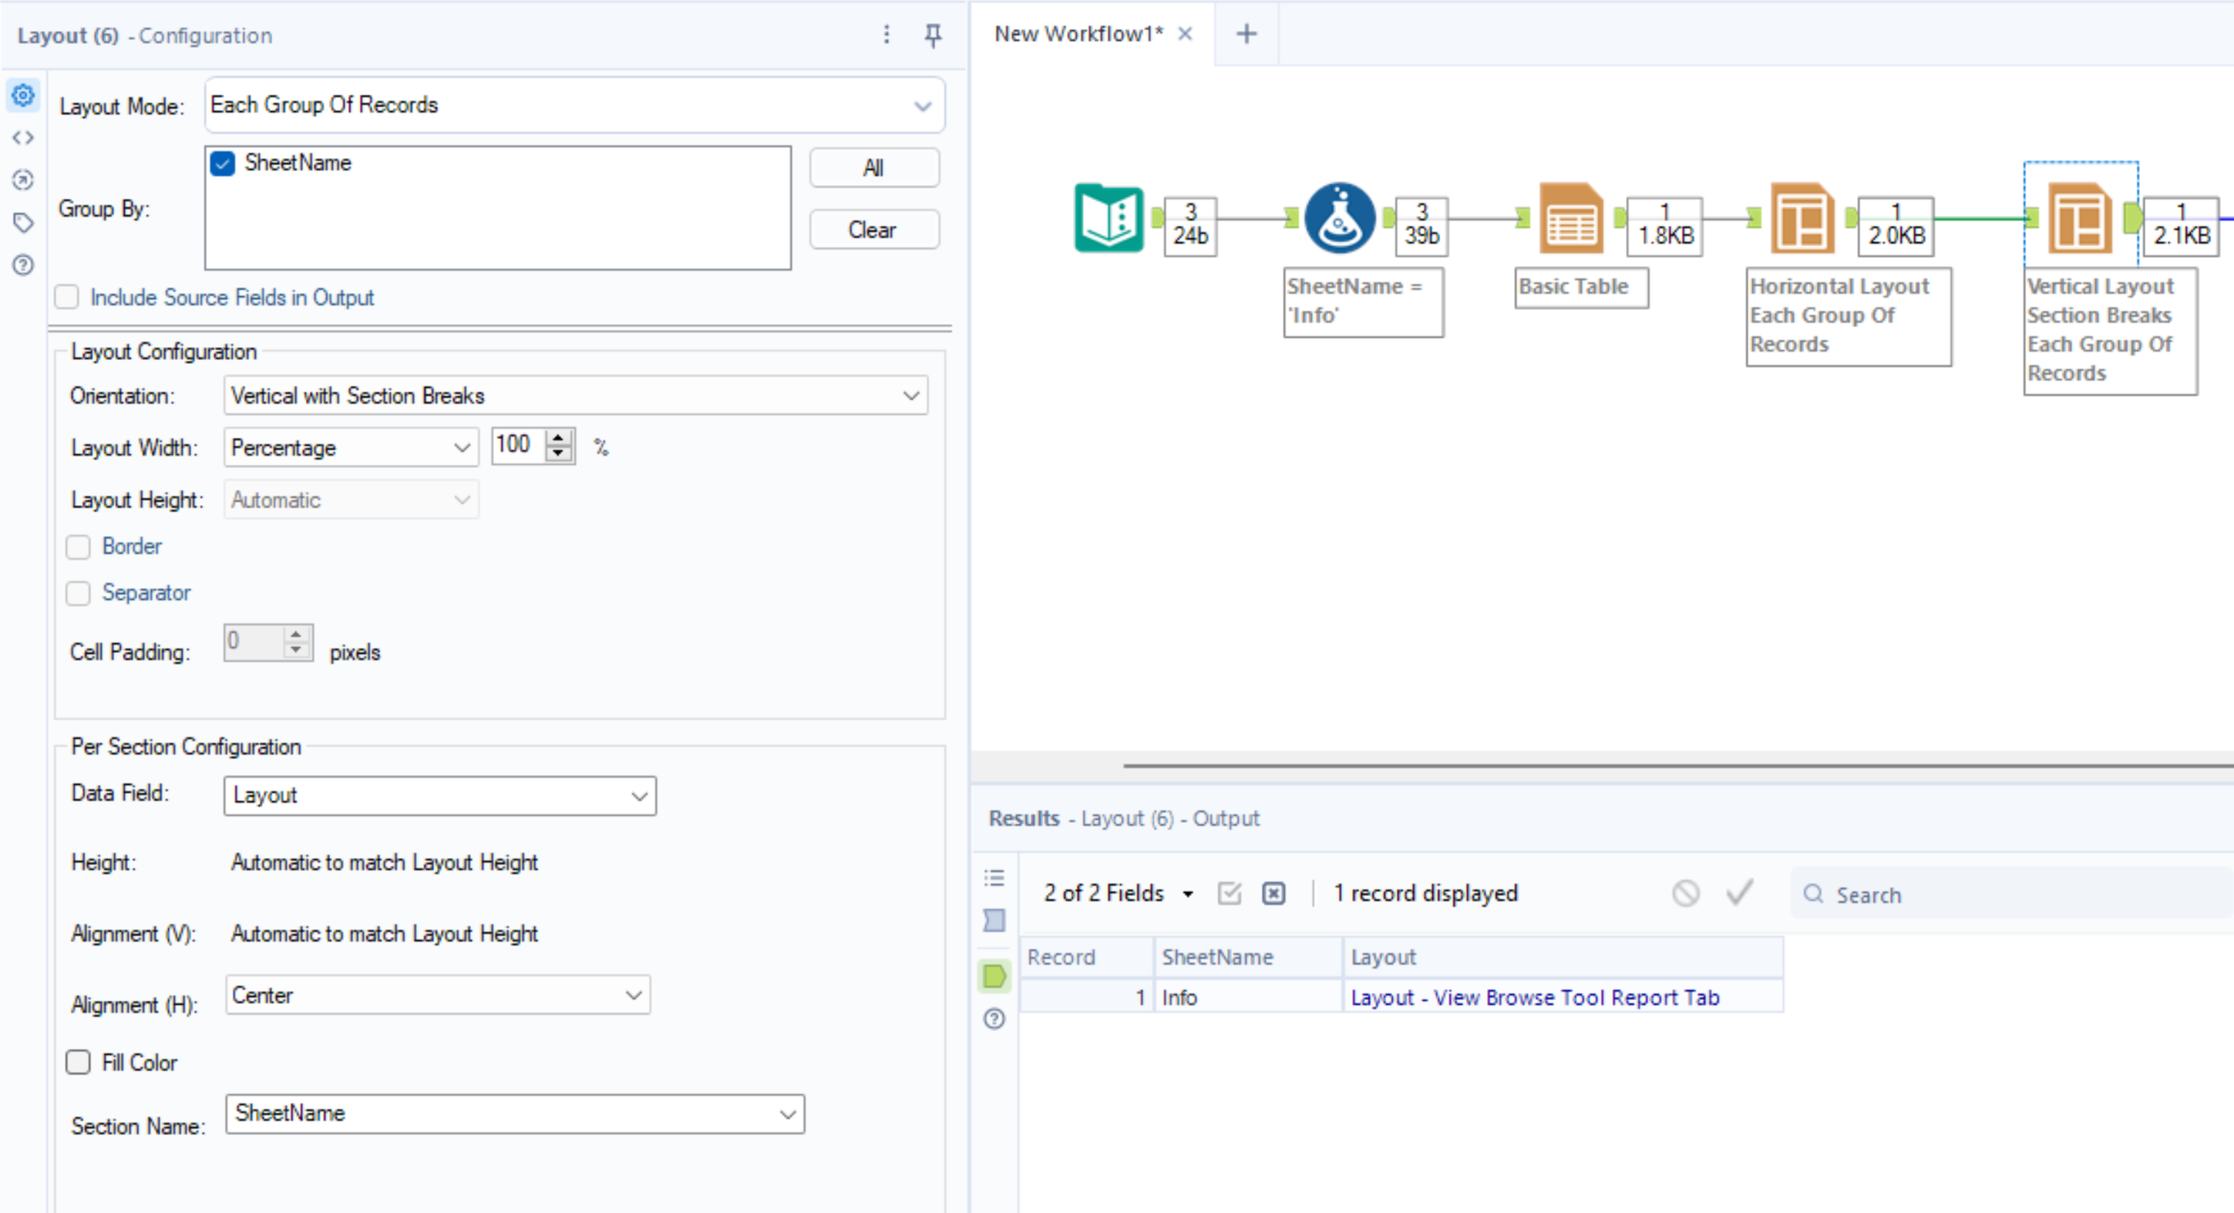The image size is (2234, 1213).
Task: Open the Alignment (H) Center dropdown
Action: click(437, 996)
